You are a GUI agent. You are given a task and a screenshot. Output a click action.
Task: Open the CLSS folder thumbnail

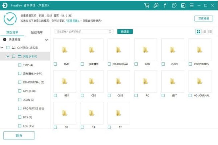click(119, 81)
